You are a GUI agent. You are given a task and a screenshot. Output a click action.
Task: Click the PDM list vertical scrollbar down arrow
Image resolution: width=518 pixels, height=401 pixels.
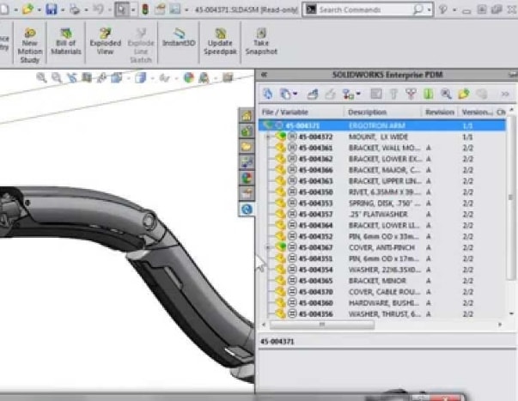[511, 313]
